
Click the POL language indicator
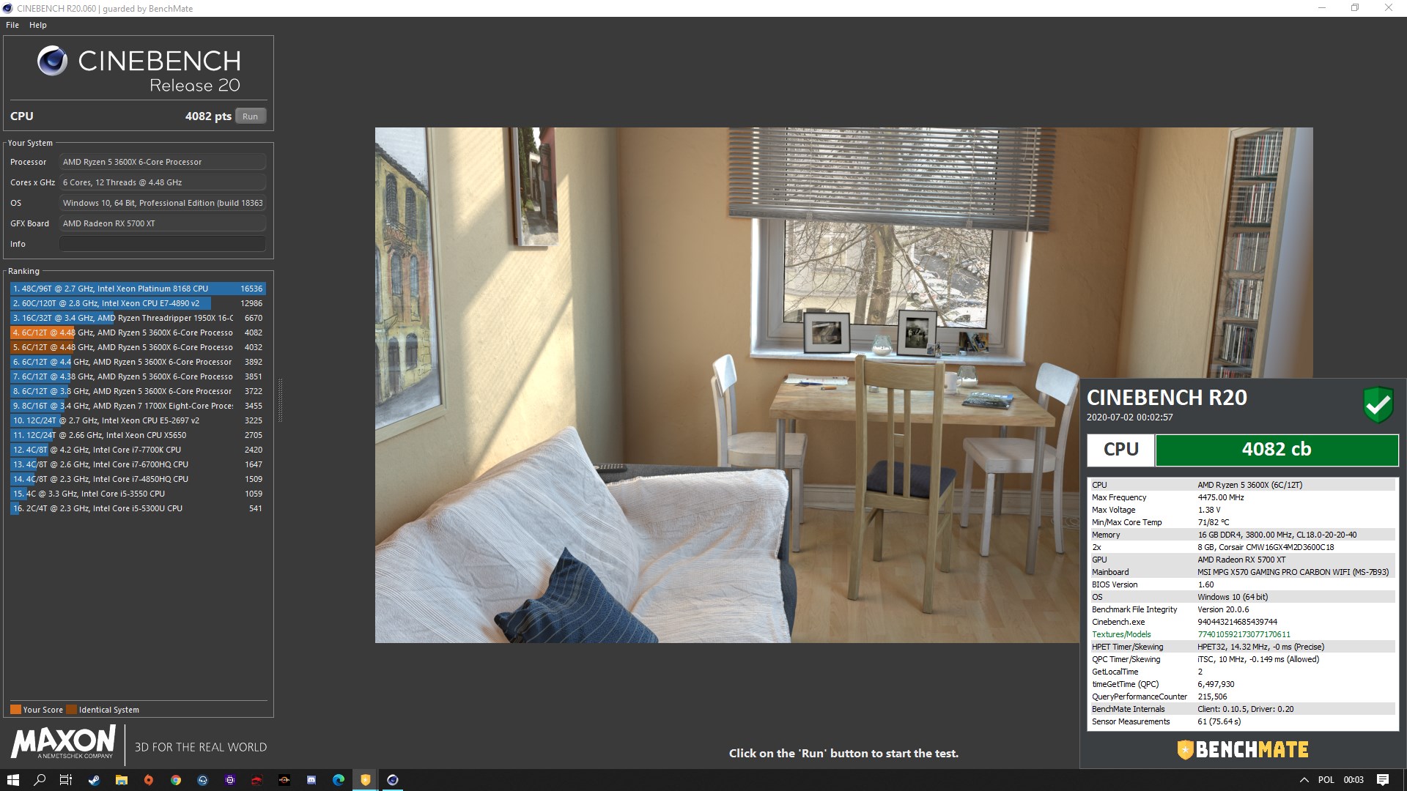(x=1326, y=780)
